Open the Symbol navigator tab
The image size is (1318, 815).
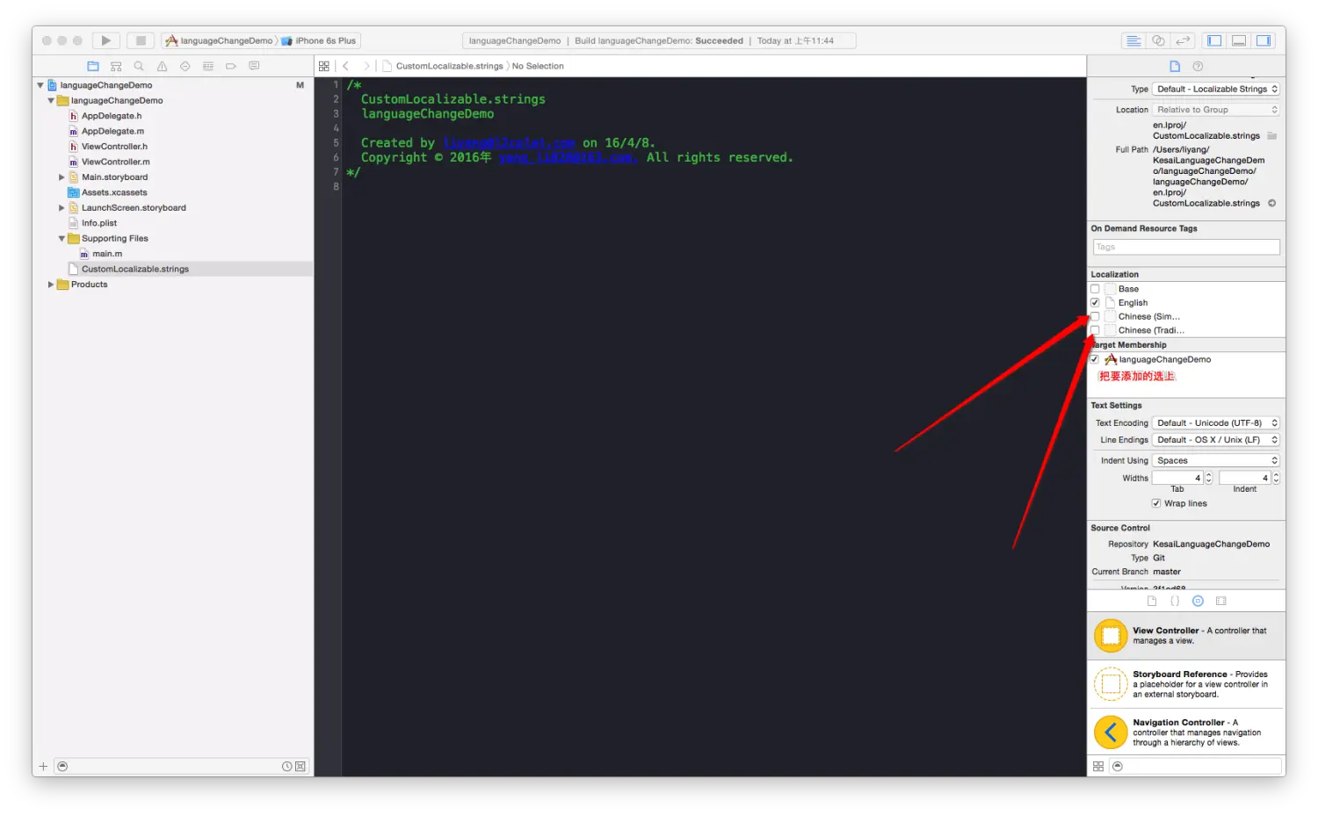[x=116, y=66]
